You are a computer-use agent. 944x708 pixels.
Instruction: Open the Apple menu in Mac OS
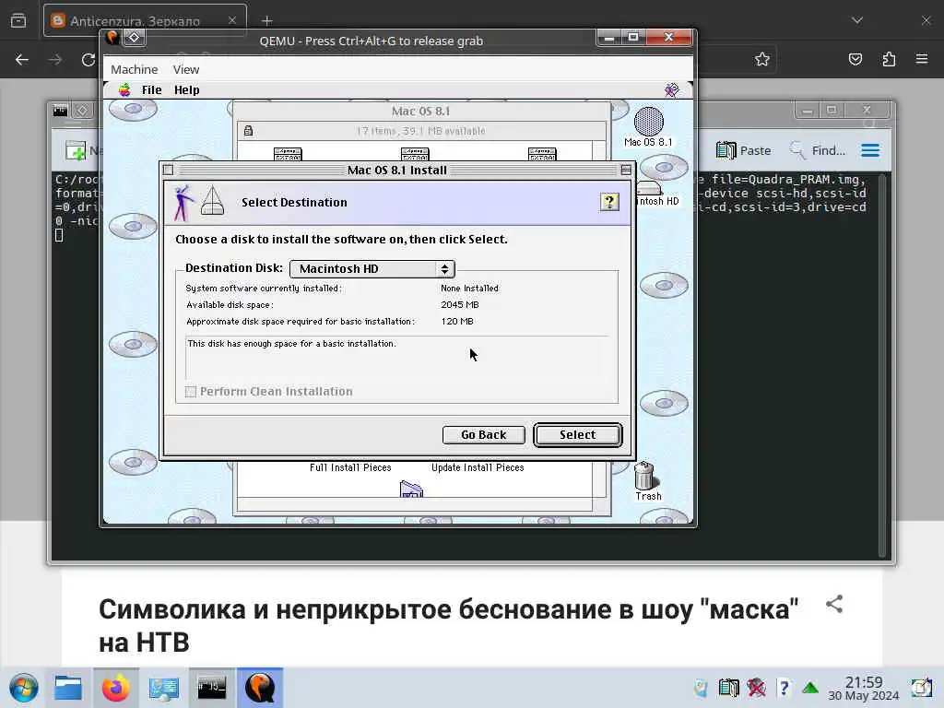click(x=124, y=89)
